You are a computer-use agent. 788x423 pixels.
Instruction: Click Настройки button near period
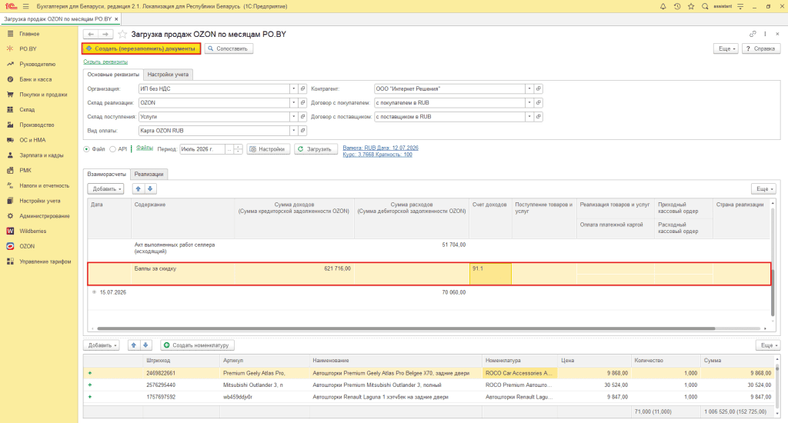(x=269, y=149)
